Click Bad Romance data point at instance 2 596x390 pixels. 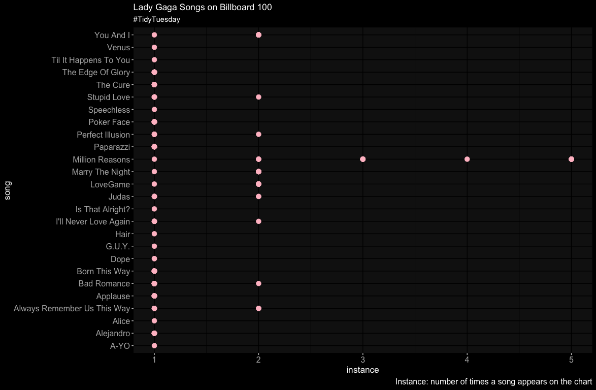[x=258, y=283]
